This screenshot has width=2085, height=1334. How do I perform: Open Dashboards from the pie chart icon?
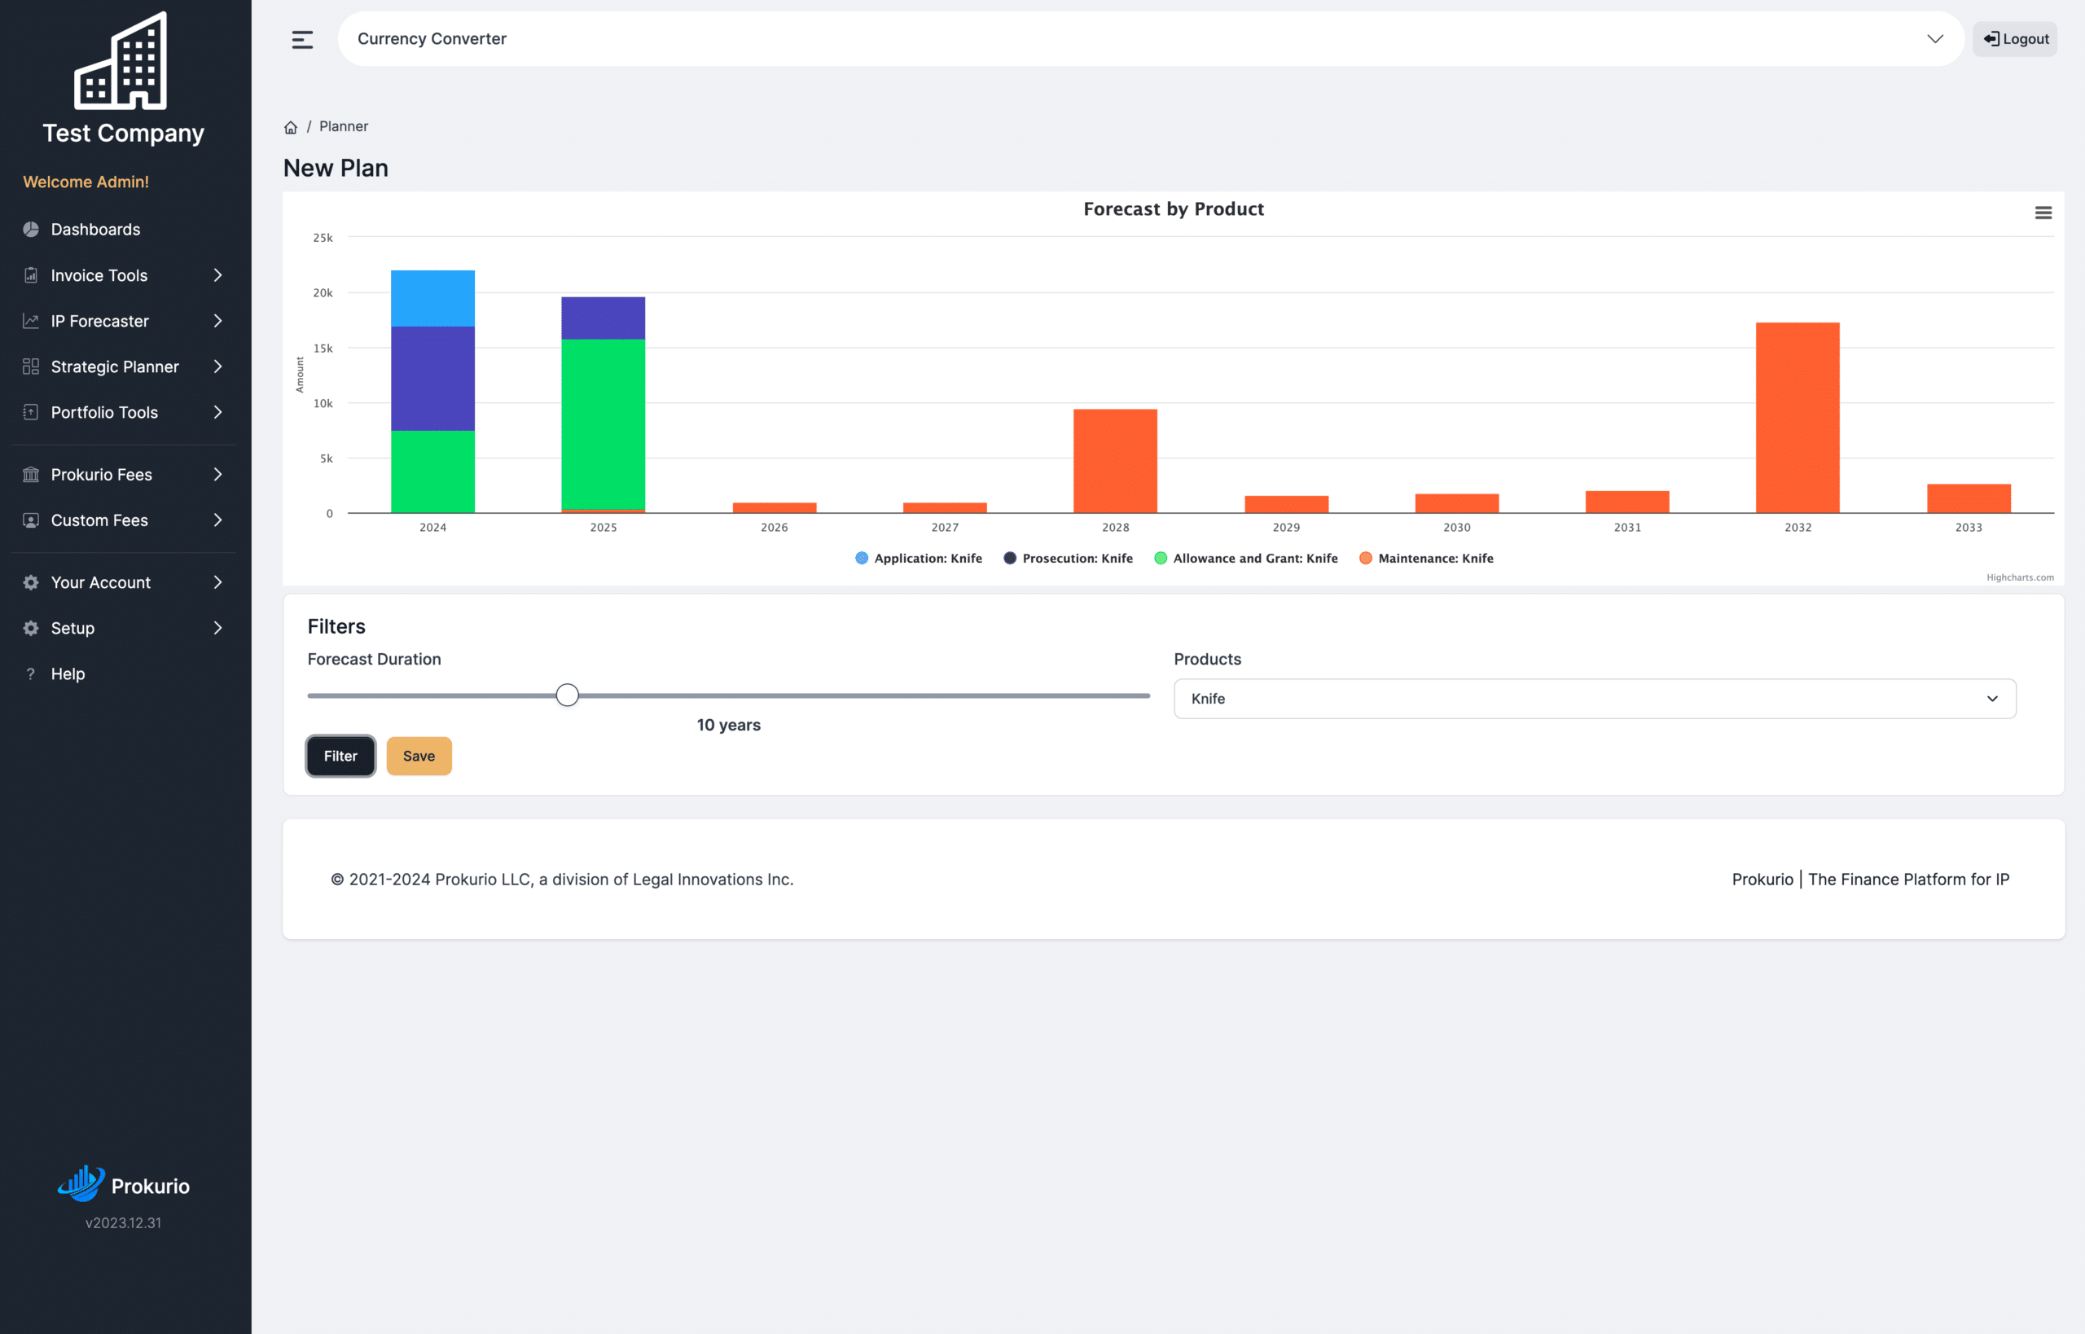(31, 230)
